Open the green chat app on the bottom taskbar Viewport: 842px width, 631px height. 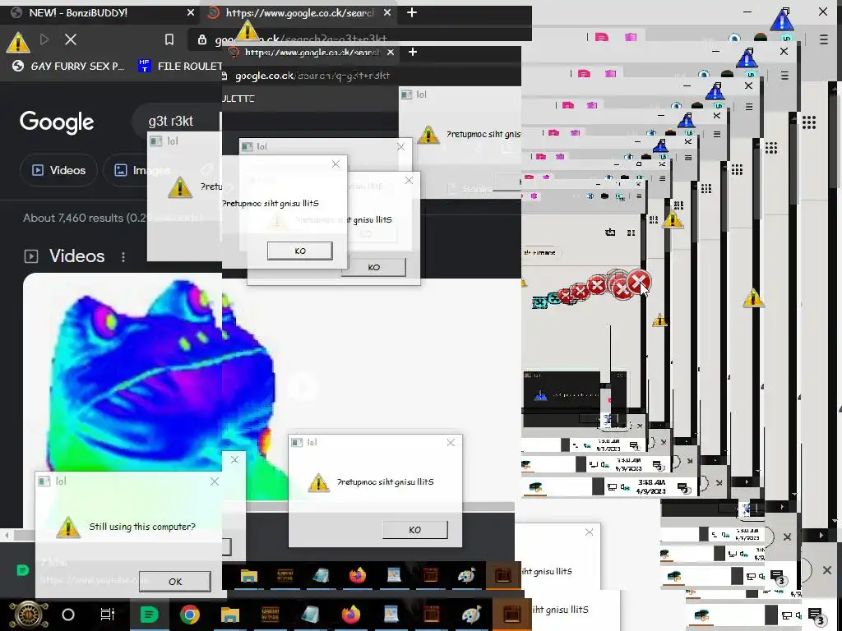(x=149, y=615)
